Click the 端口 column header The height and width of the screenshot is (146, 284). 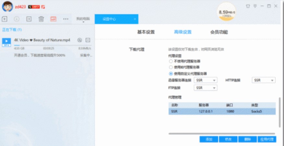click(x=229, y=105)
